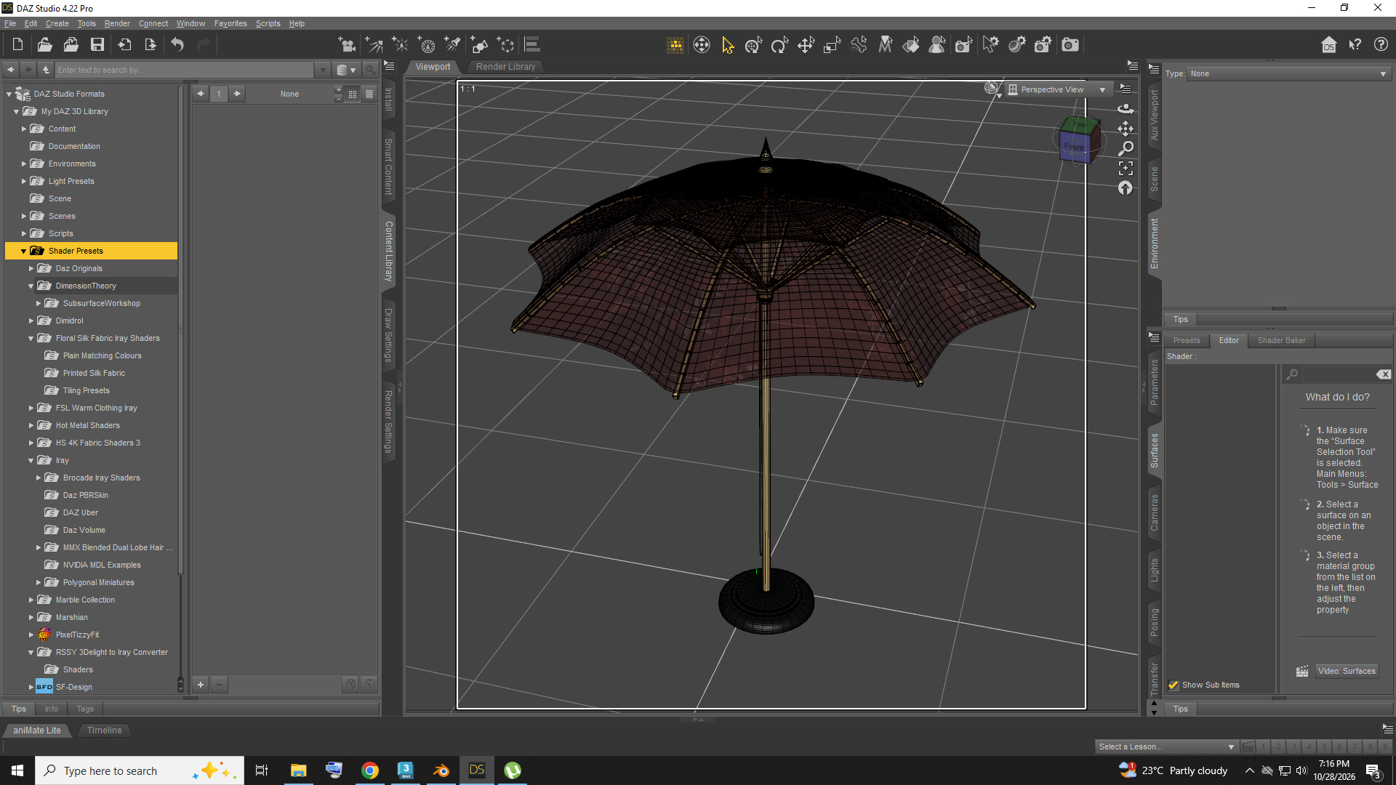This screenshot has height=785, width=1396.
Task: Click the Windows Start button
Action: tap(17, 770)
